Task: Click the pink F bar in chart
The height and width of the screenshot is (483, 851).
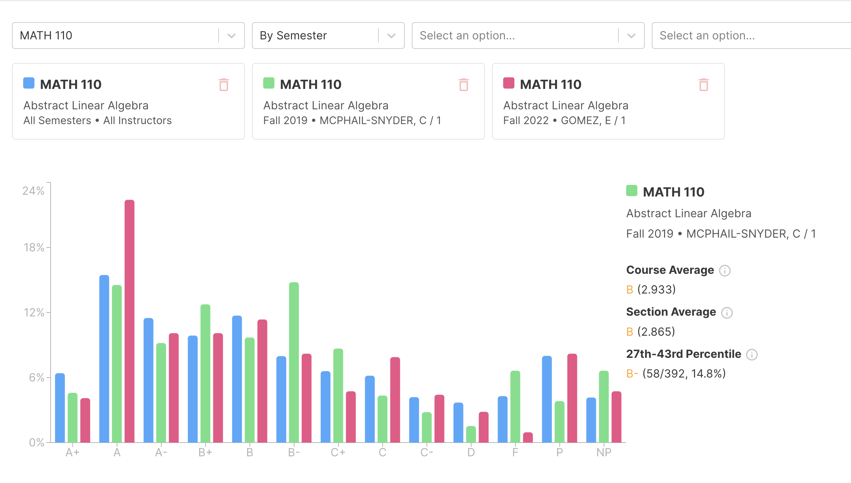Action: (x=528, y=438)
